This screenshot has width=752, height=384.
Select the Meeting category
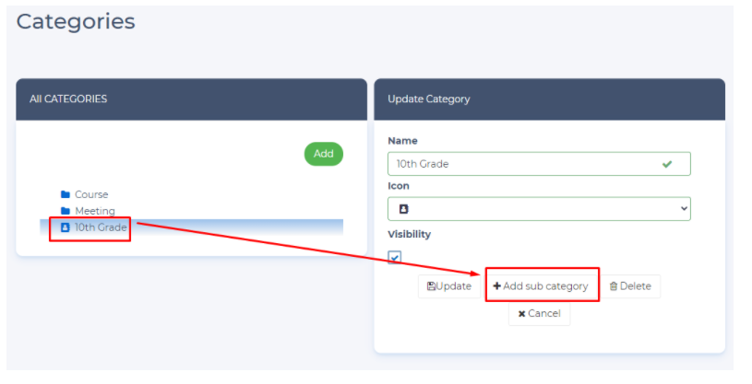(94, 211)
